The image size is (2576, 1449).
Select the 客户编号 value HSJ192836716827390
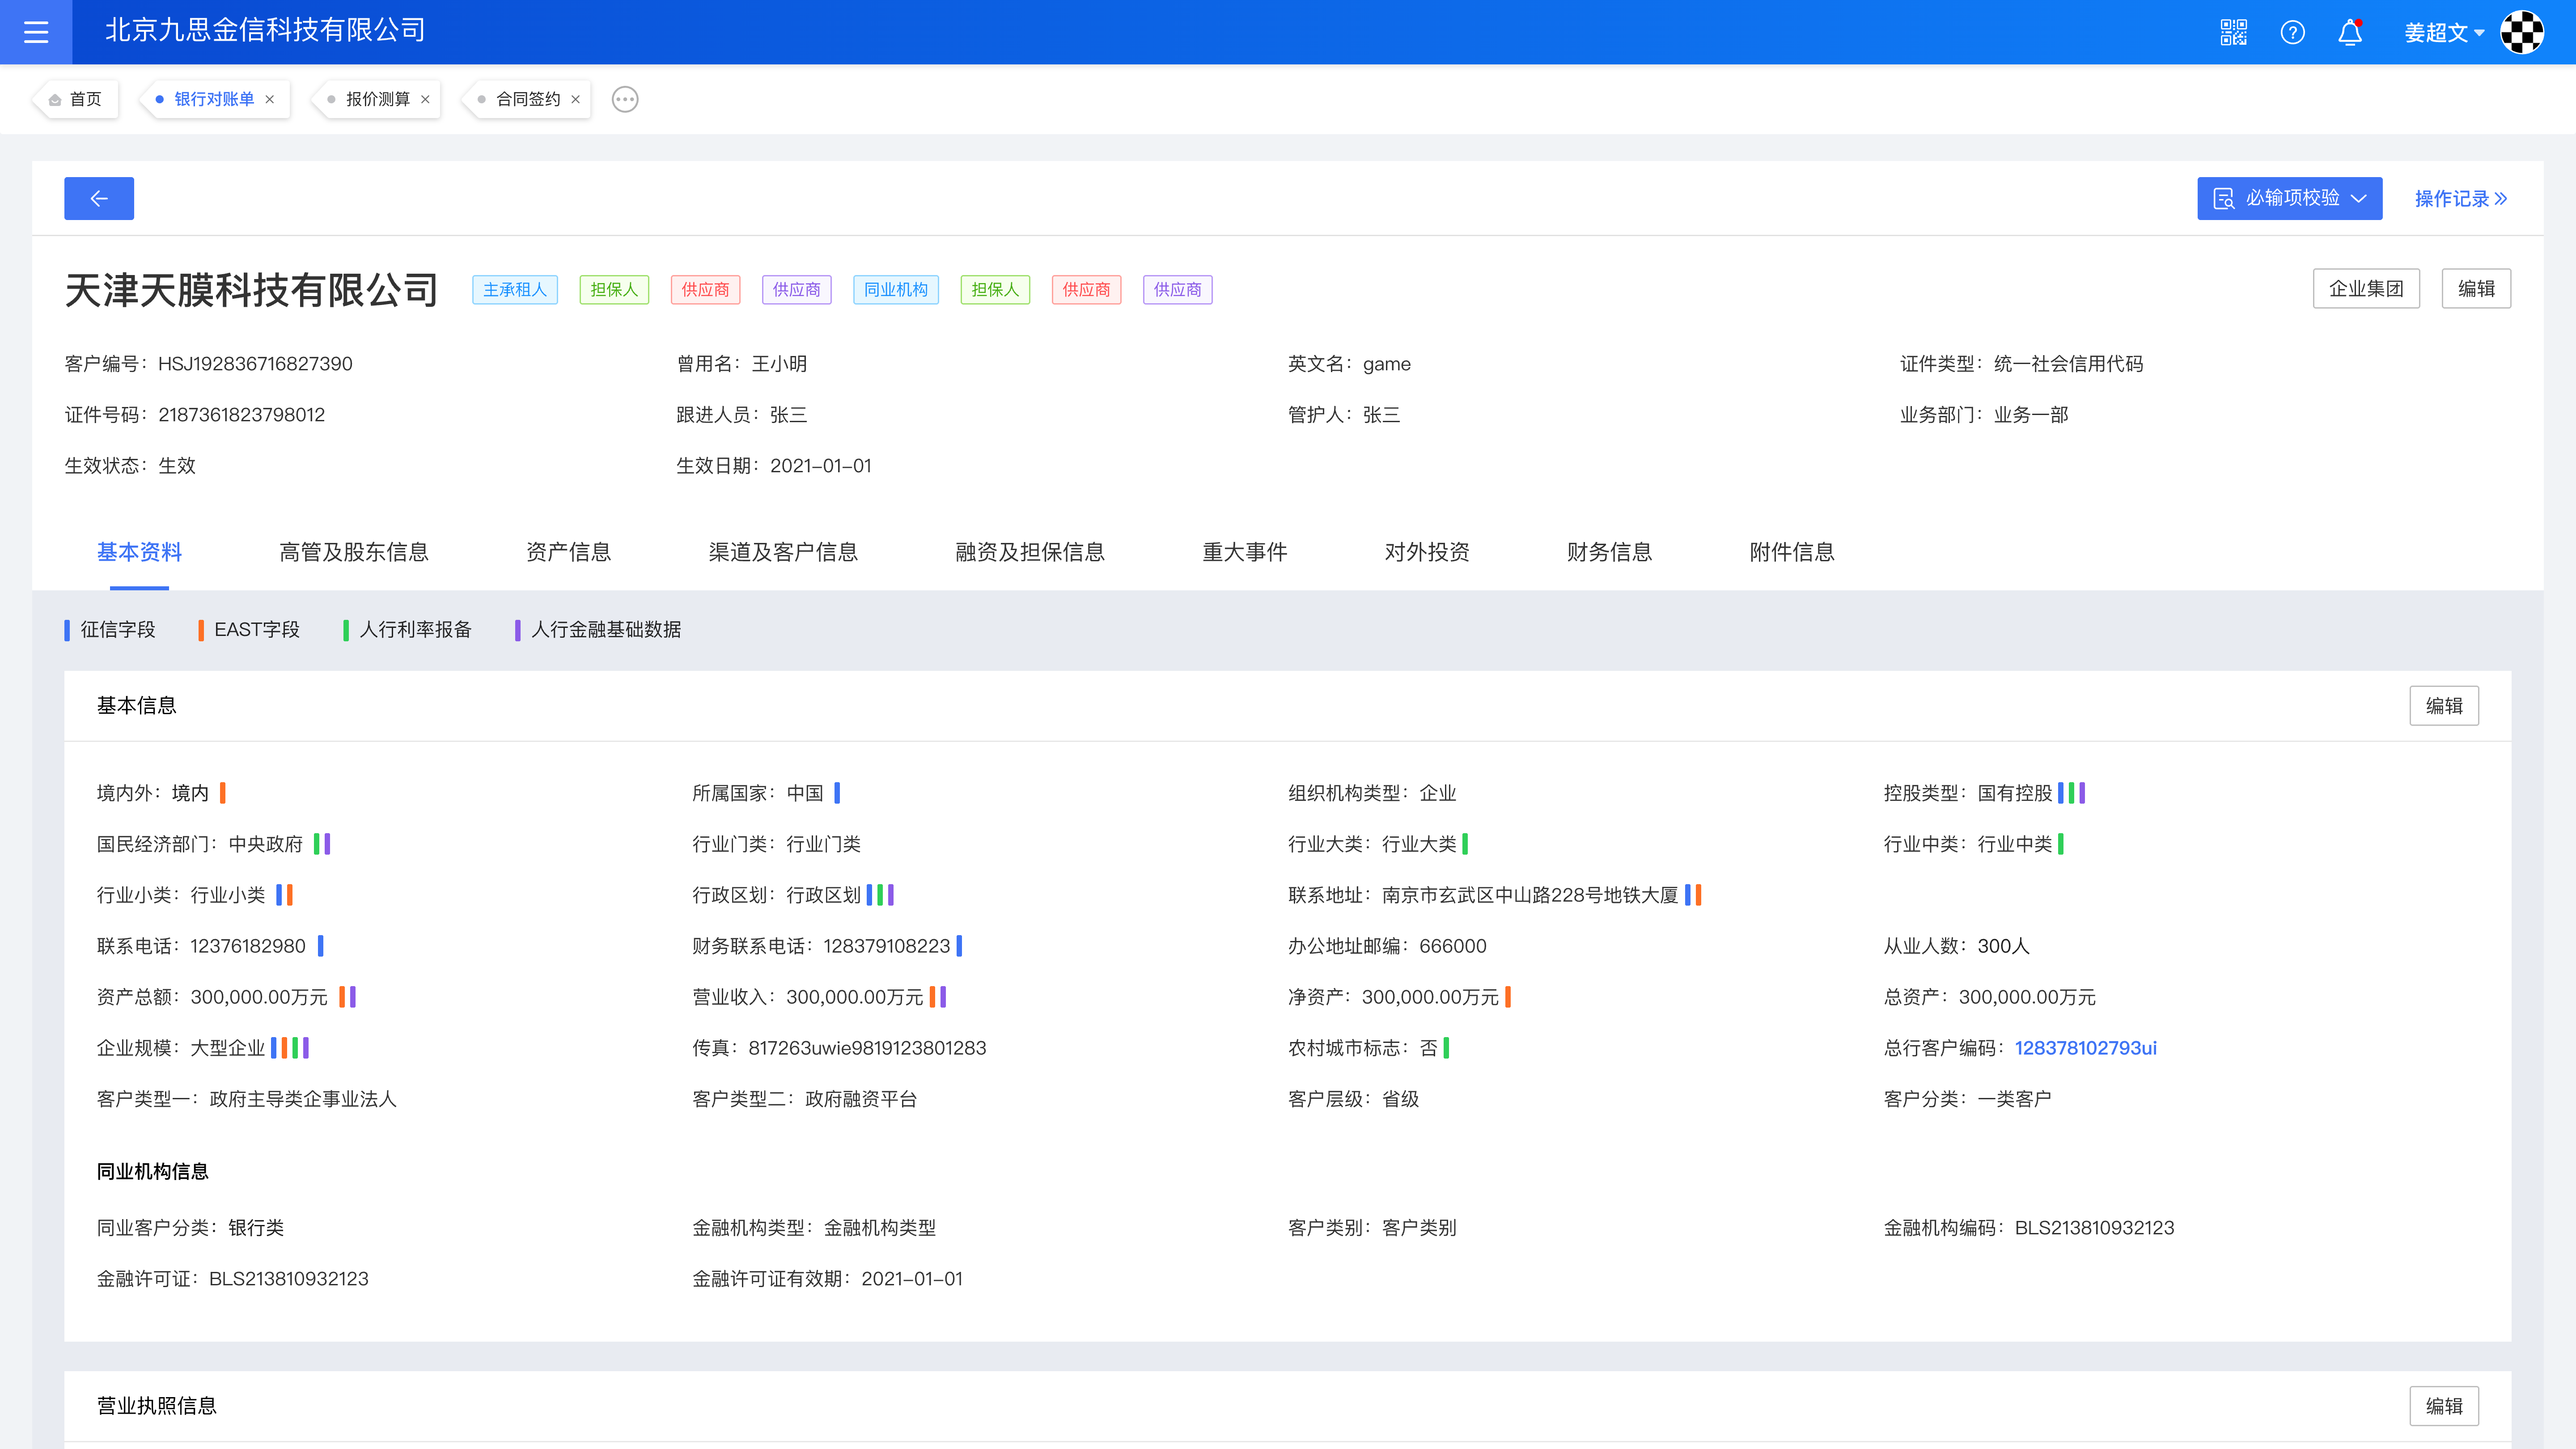coord(255,364)
